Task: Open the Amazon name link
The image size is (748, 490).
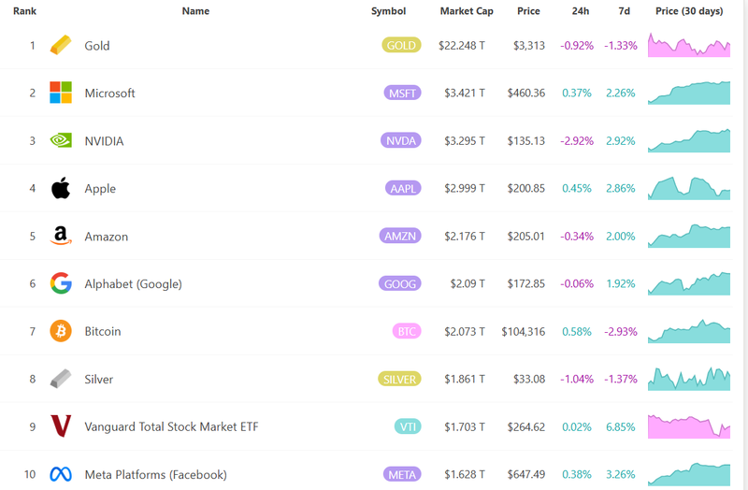Action: coord(107,237)
